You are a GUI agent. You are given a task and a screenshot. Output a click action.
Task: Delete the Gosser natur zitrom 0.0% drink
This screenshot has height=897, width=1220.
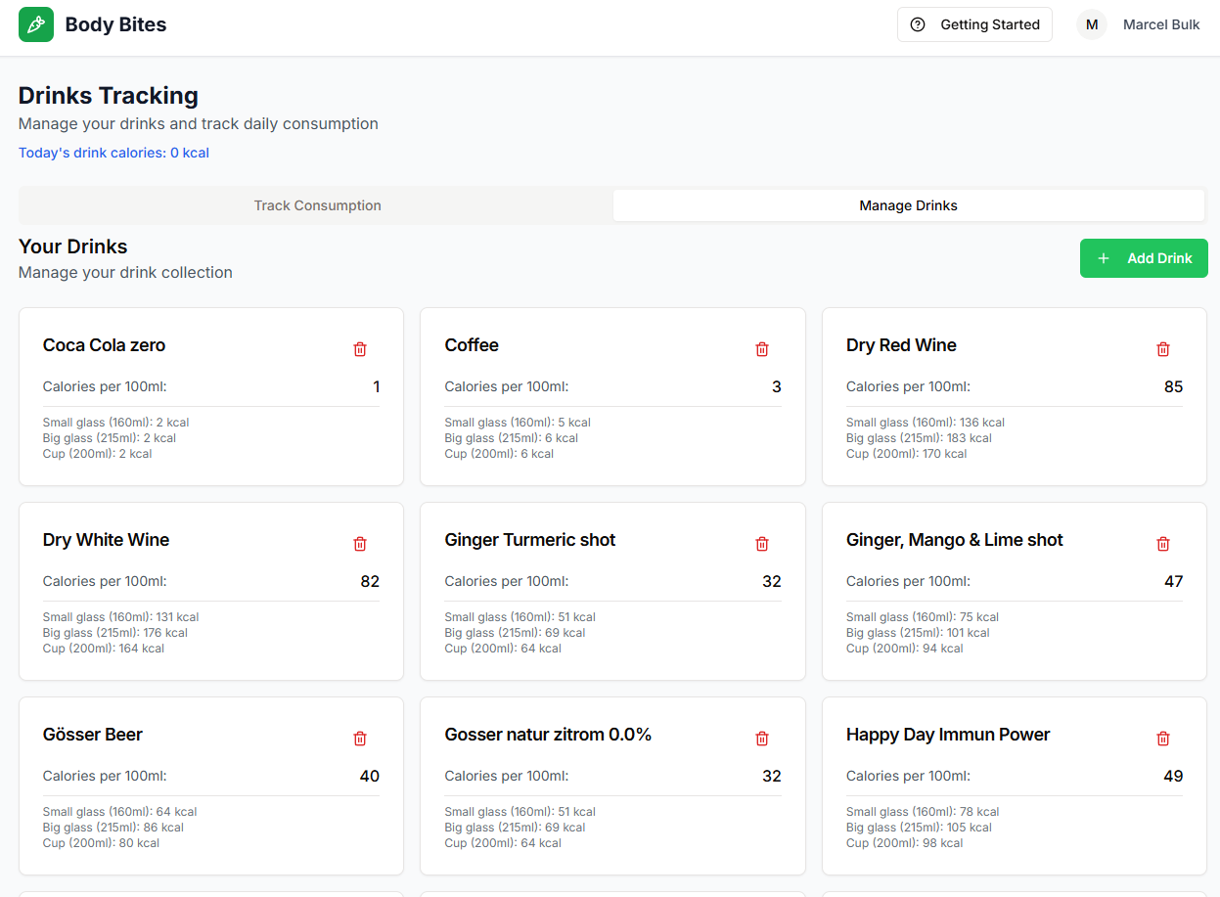click(761, 738)
